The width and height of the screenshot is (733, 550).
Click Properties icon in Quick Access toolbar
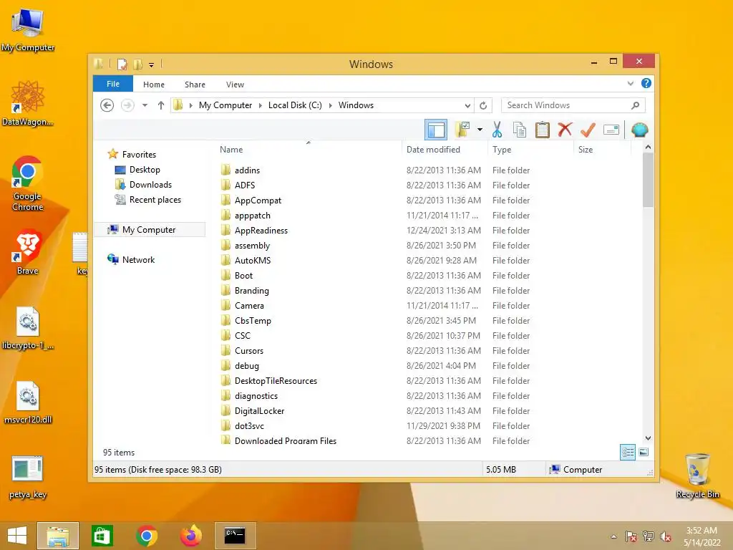click(122, 64)
